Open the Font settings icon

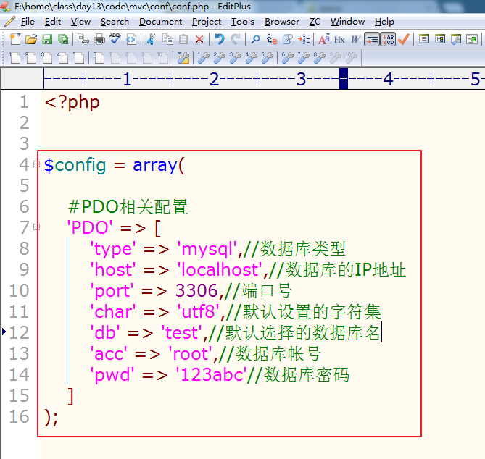pyautogui.click(x=324, y=39)
